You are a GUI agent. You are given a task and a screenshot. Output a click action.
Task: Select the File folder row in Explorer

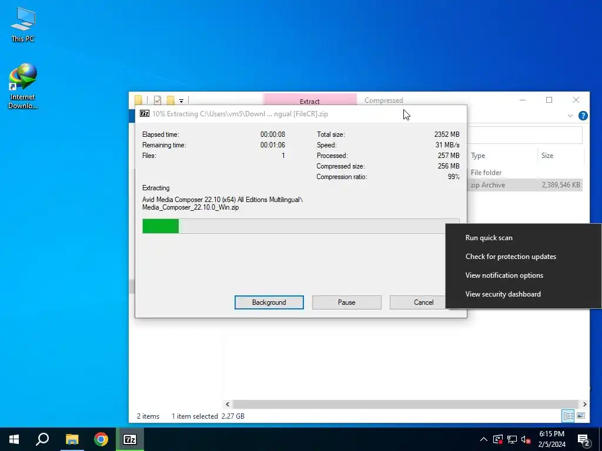(x=525, y=172)
